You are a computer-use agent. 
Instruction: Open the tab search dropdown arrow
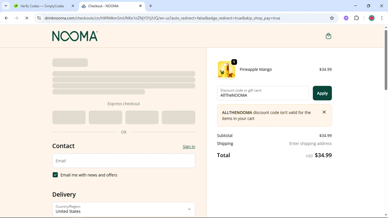(x=6, y=6)
